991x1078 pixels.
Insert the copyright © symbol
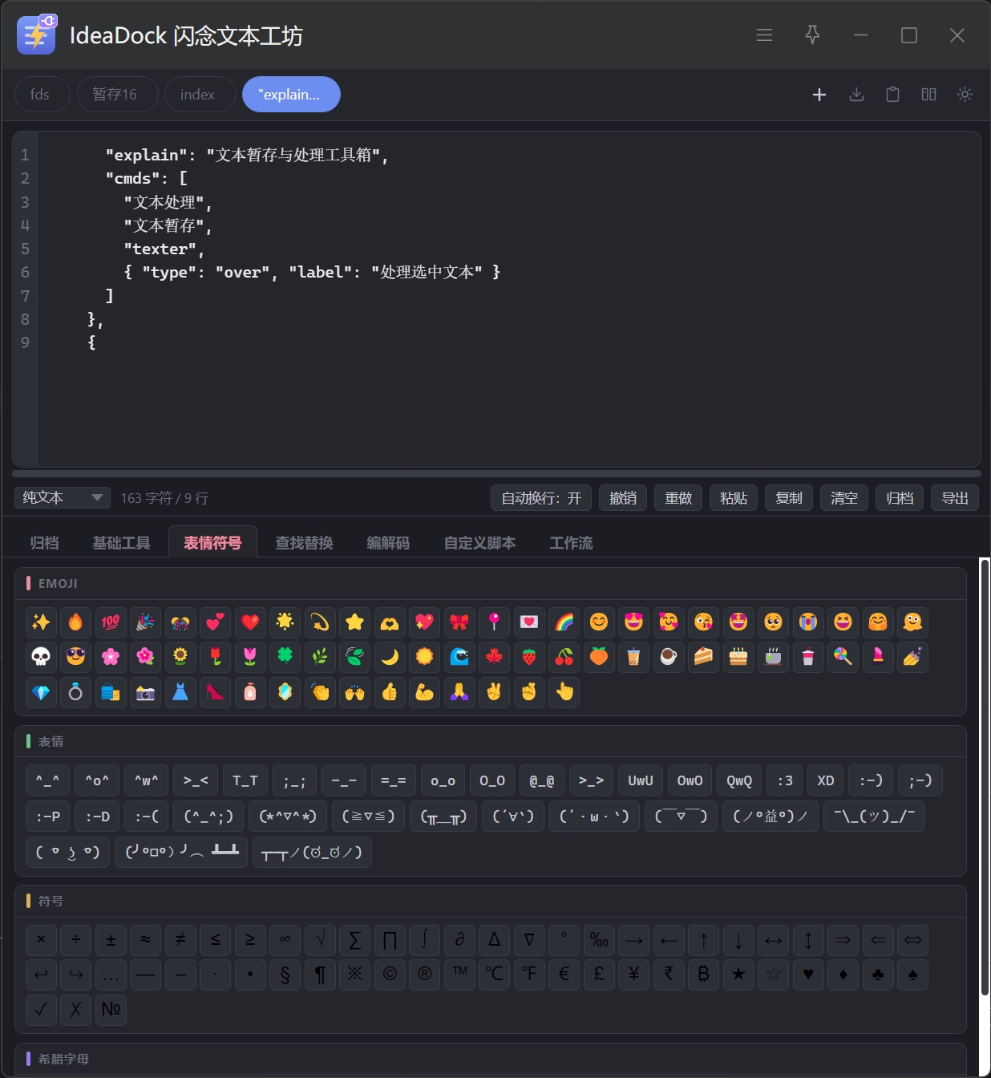tap(390, 974)
